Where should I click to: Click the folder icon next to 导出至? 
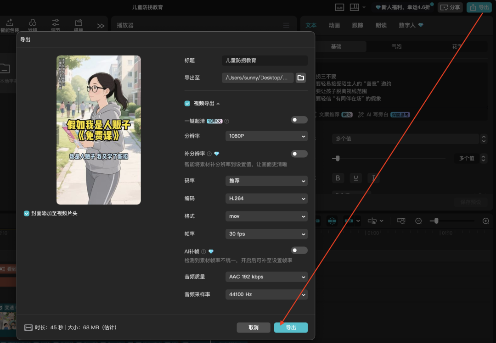(301, 77)
